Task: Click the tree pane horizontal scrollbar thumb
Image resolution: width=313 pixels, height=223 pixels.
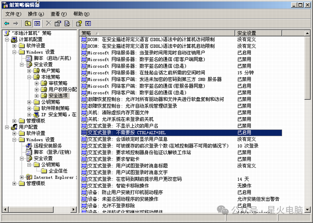Action: click(31, 210)
